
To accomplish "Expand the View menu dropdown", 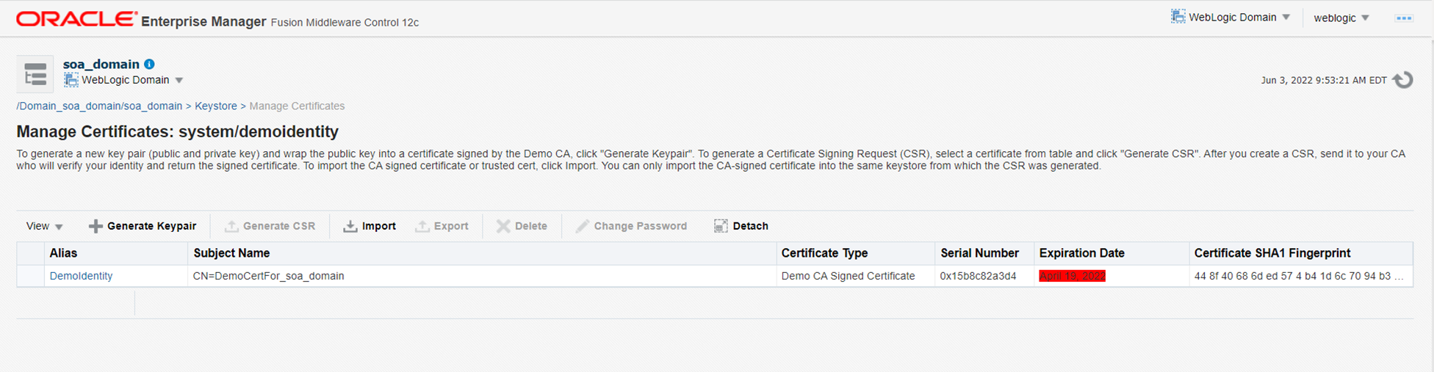I will (44, 226).
